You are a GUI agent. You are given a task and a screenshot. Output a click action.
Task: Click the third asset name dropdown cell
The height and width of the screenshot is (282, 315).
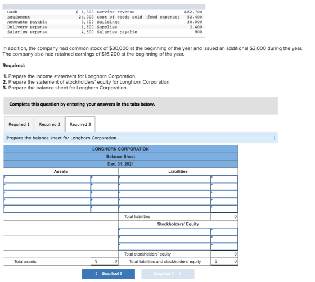[47, 194]
